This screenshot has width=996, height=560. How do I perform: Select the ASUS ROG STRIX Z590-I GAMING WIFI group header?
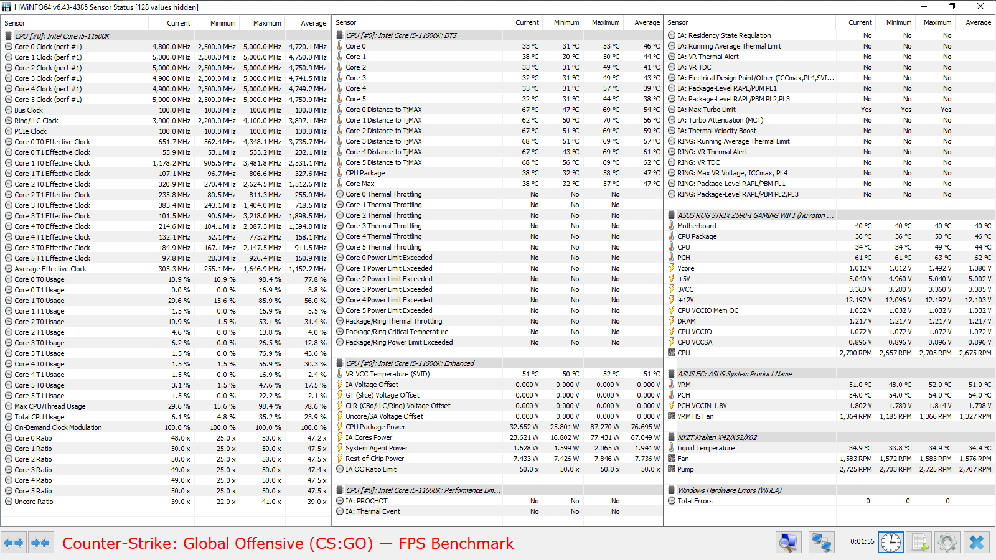pyautogui.click(x=830, y=215)
